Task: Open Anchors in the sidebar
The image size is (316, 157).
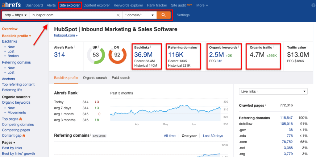Action: pos(8,79)
